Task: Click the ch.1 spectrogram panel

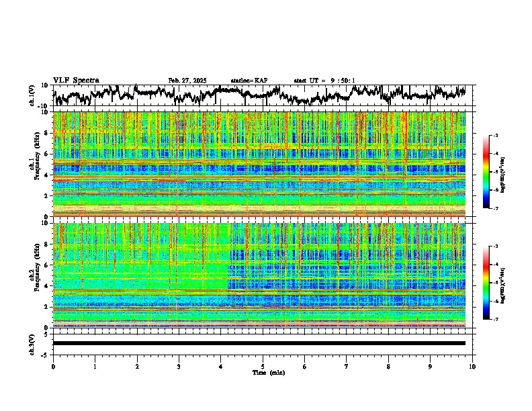Action: 259,164
